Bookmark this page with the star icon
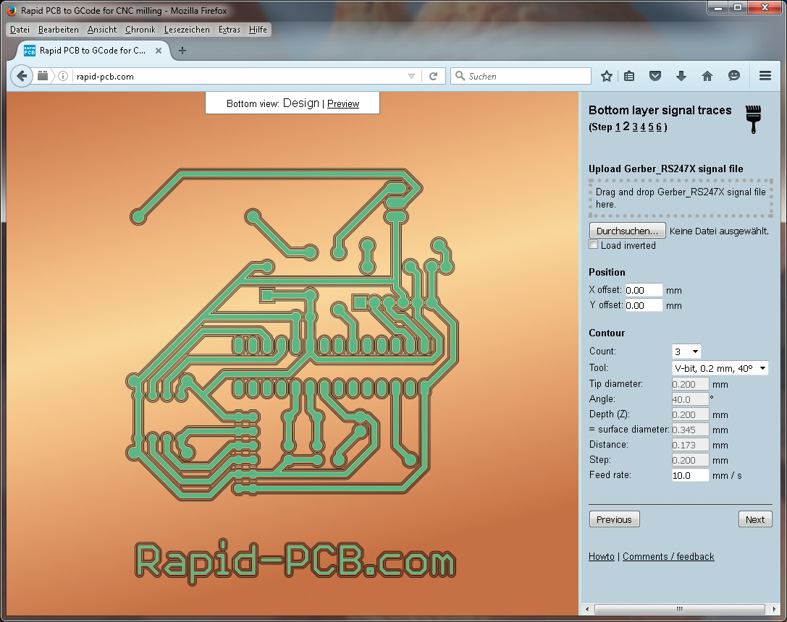 pyautogui.click(x=606, y=76)
